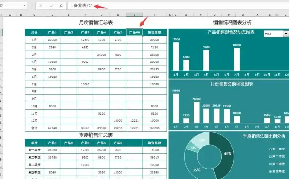Select column J header
289x179 pixels.
pos(154,15)
